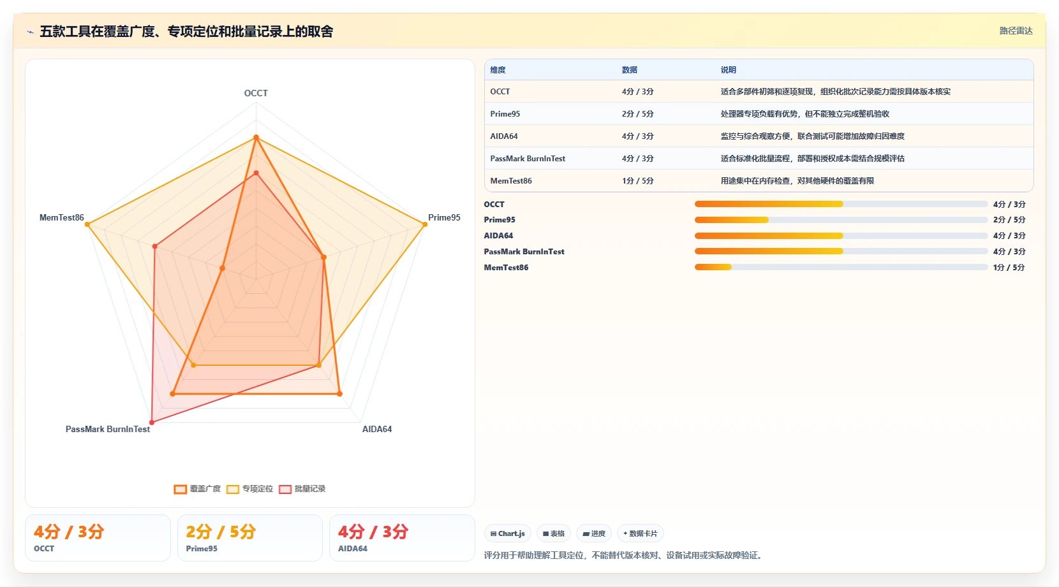
Task: Click description 处理器专项负载有优势 in the table
Action: 805,114
